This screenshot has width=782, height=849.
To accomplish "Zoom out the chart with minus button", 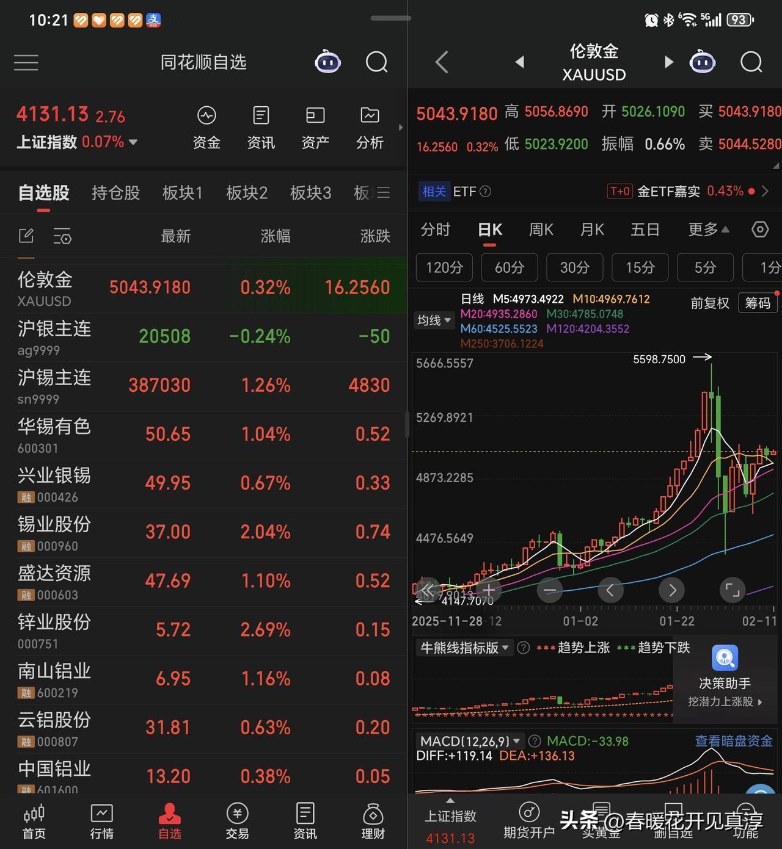I will click(x=550, y=590).
